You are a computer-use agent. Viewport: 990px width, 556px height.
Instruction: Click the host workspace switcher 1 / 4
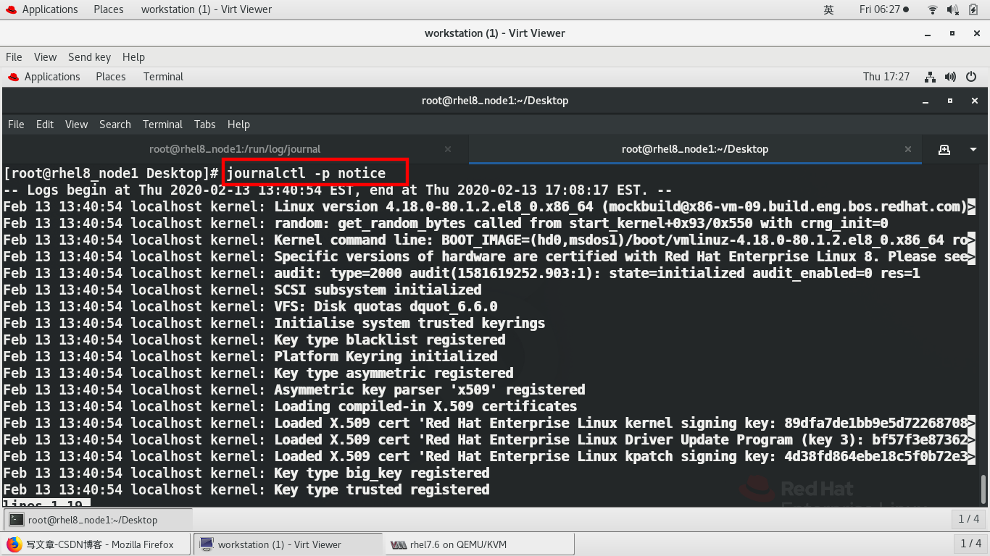970,543
